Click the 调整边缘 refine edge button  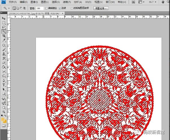point(101,8)
